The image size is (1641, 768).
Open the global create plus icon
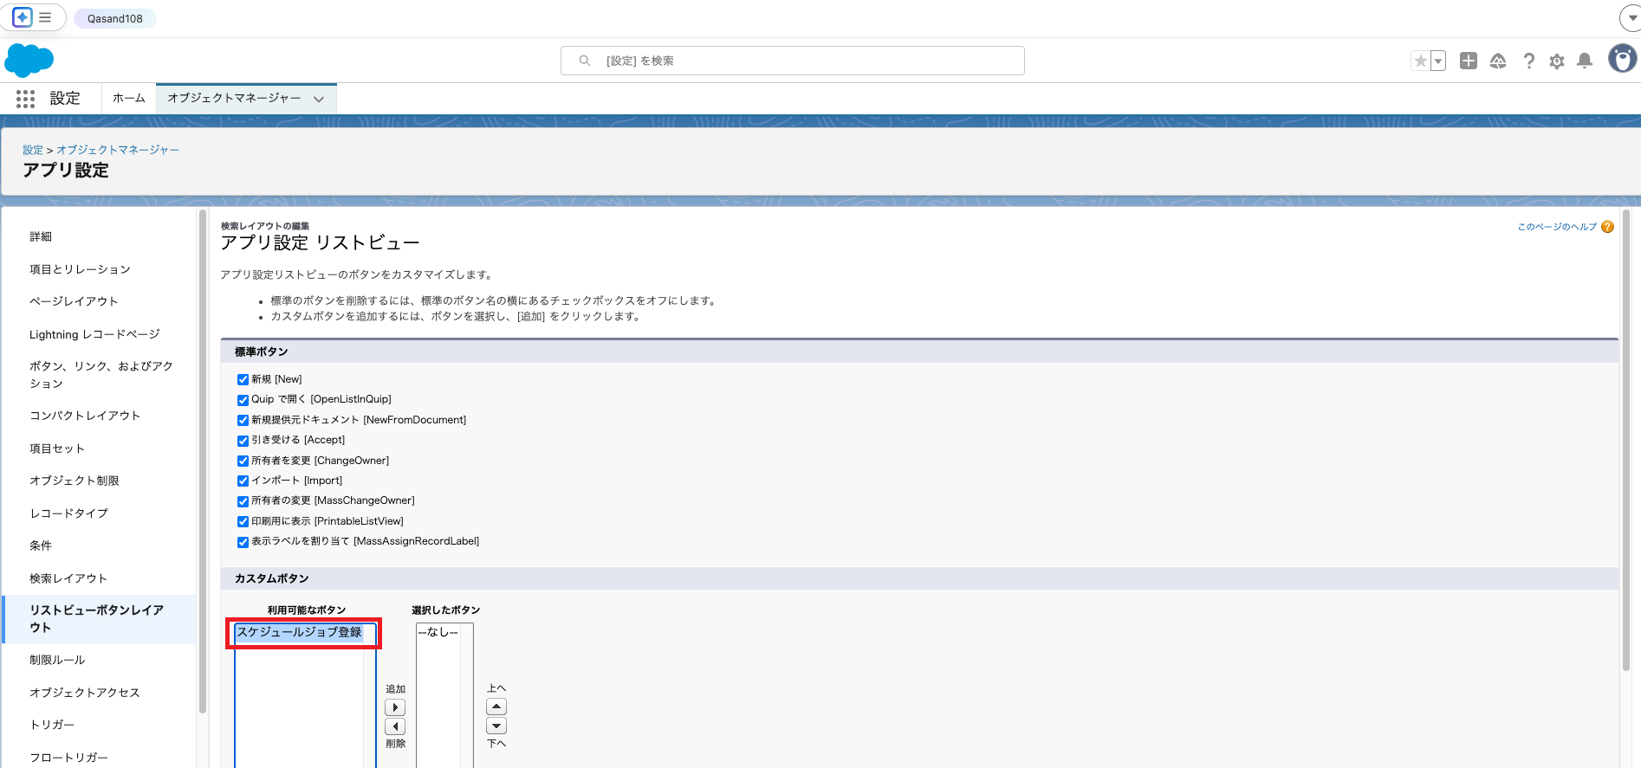coord(1468,61)
